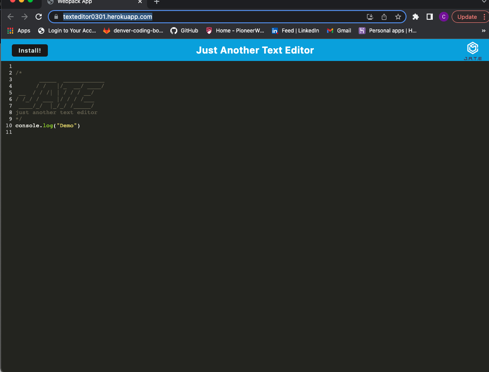The image size is (489, 372).
Task: Click the Update button
Action: click(467, 17)
